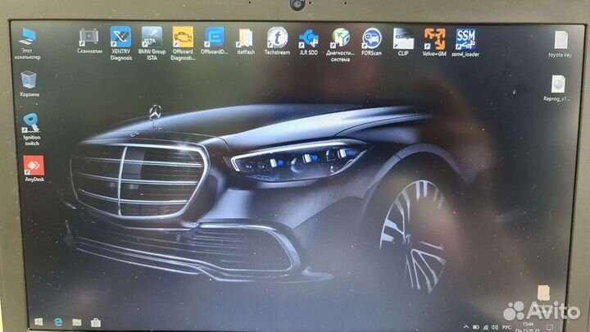Select the Сканматик desktop icon

click(89, 39)
